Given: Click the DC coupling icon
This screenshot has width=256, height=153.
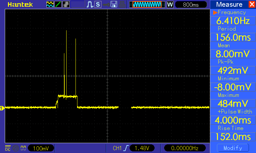Looking at the screenshot, I should tap(8, 148).
